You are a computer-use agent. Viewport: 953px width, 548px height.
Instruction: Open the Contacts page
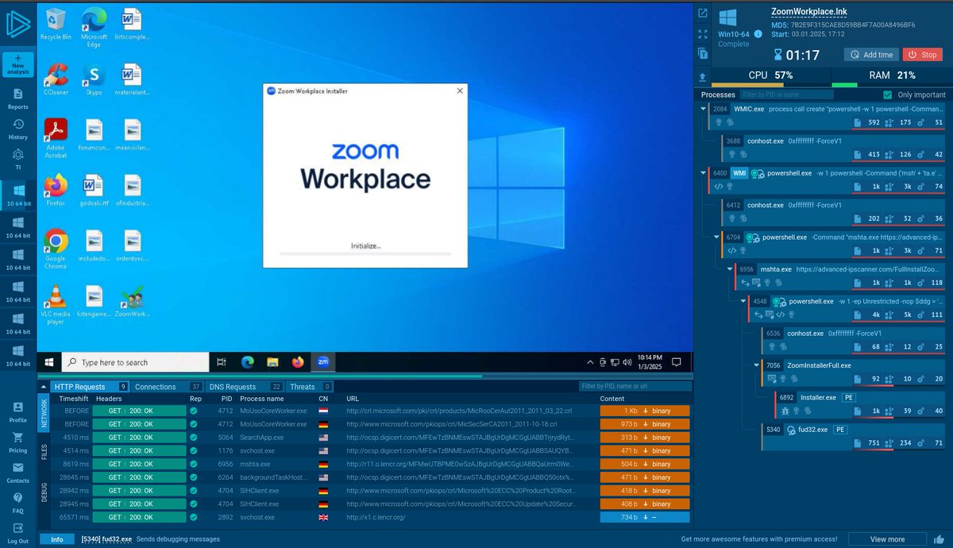(17, 473)
